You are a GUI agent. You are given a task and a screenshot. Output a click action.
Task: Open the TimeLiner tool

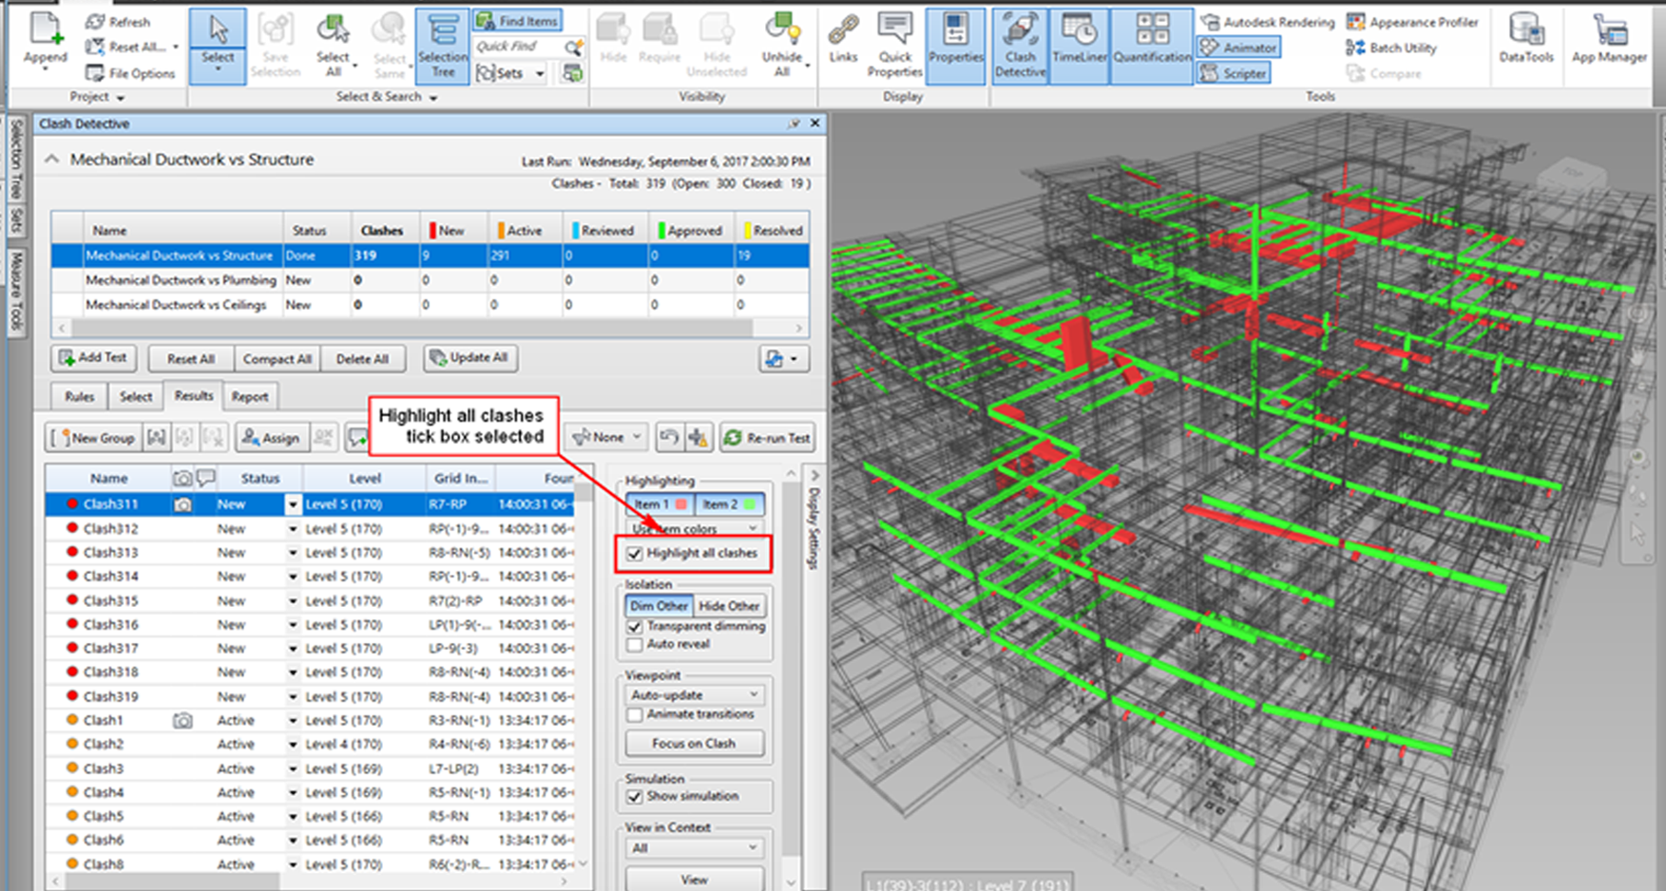tap(1079, 45)
